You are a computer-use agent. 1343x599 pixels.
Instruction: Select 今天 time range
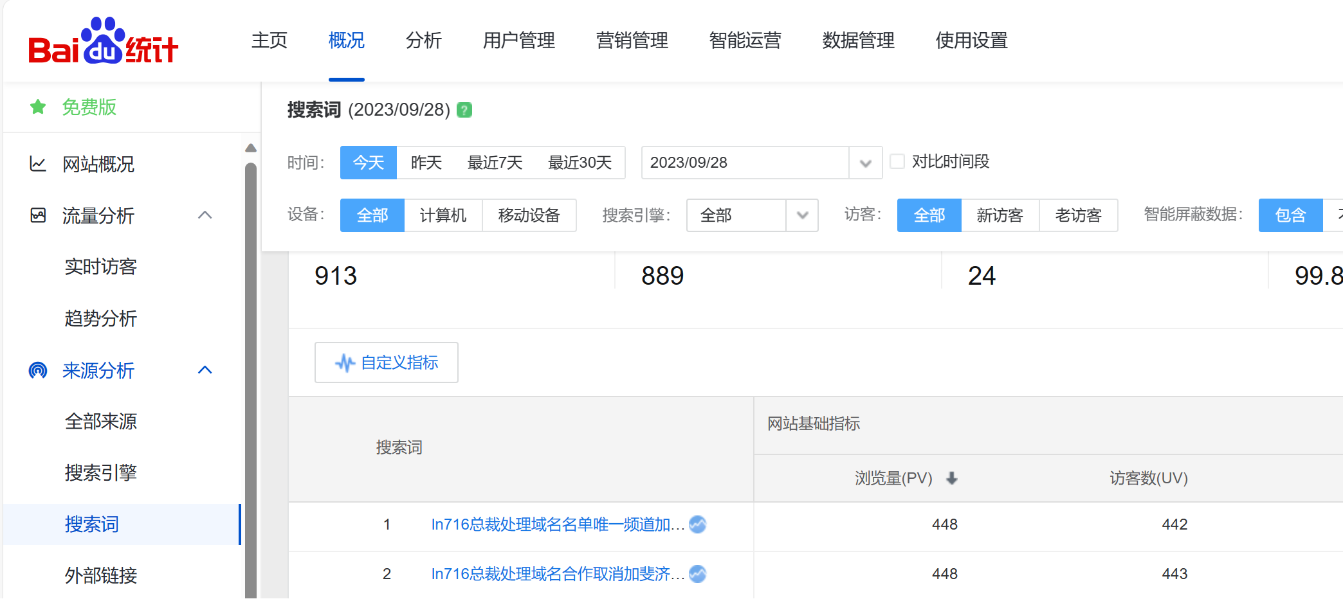369,163
